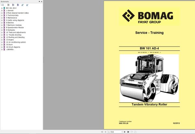Expand the 16 Circuit diagrams bookmark

[x=2, y=47]
